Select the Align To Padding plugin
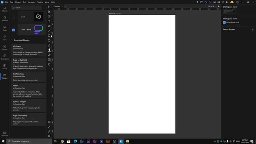This screenshot has height=144, width=256. (28, 119)
